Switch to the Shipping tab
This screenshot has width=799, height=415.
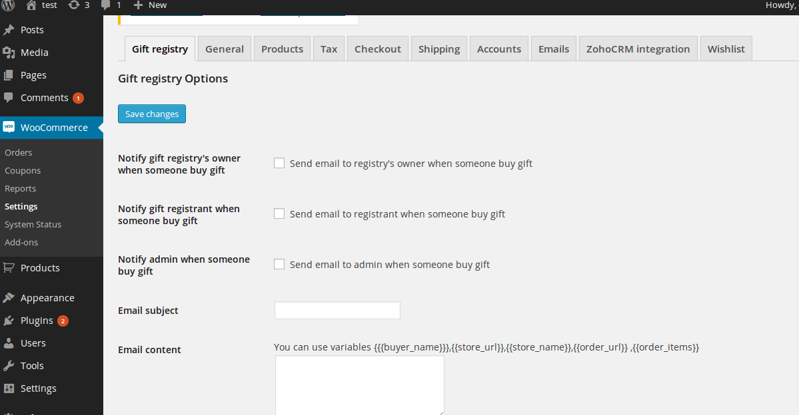pos(439,49)
